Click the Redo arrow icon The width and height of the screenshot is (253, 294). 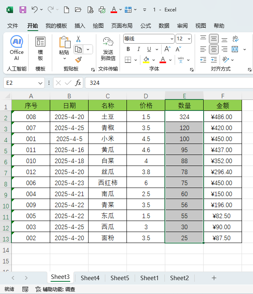(51, 9)
